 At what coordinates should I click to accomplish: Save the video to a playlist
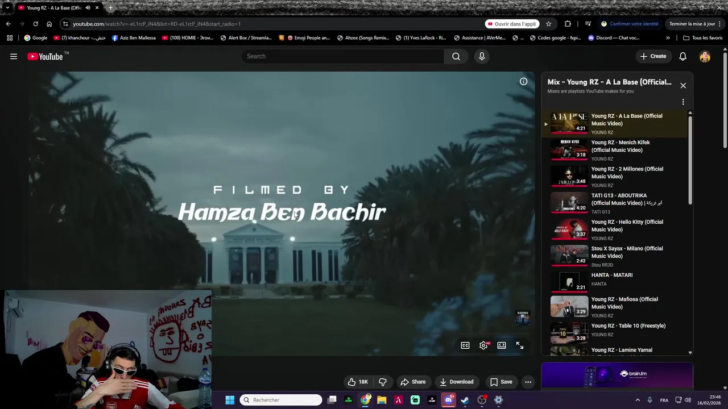[501, 382]
